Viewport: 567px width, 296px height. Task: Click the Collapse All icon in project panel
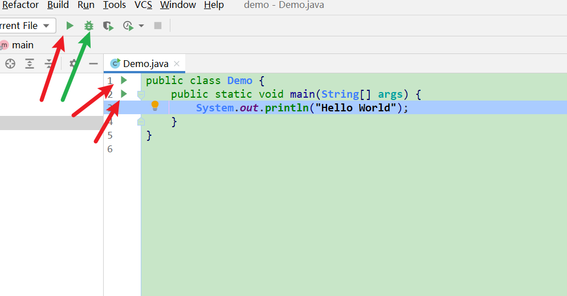(48, 64)
